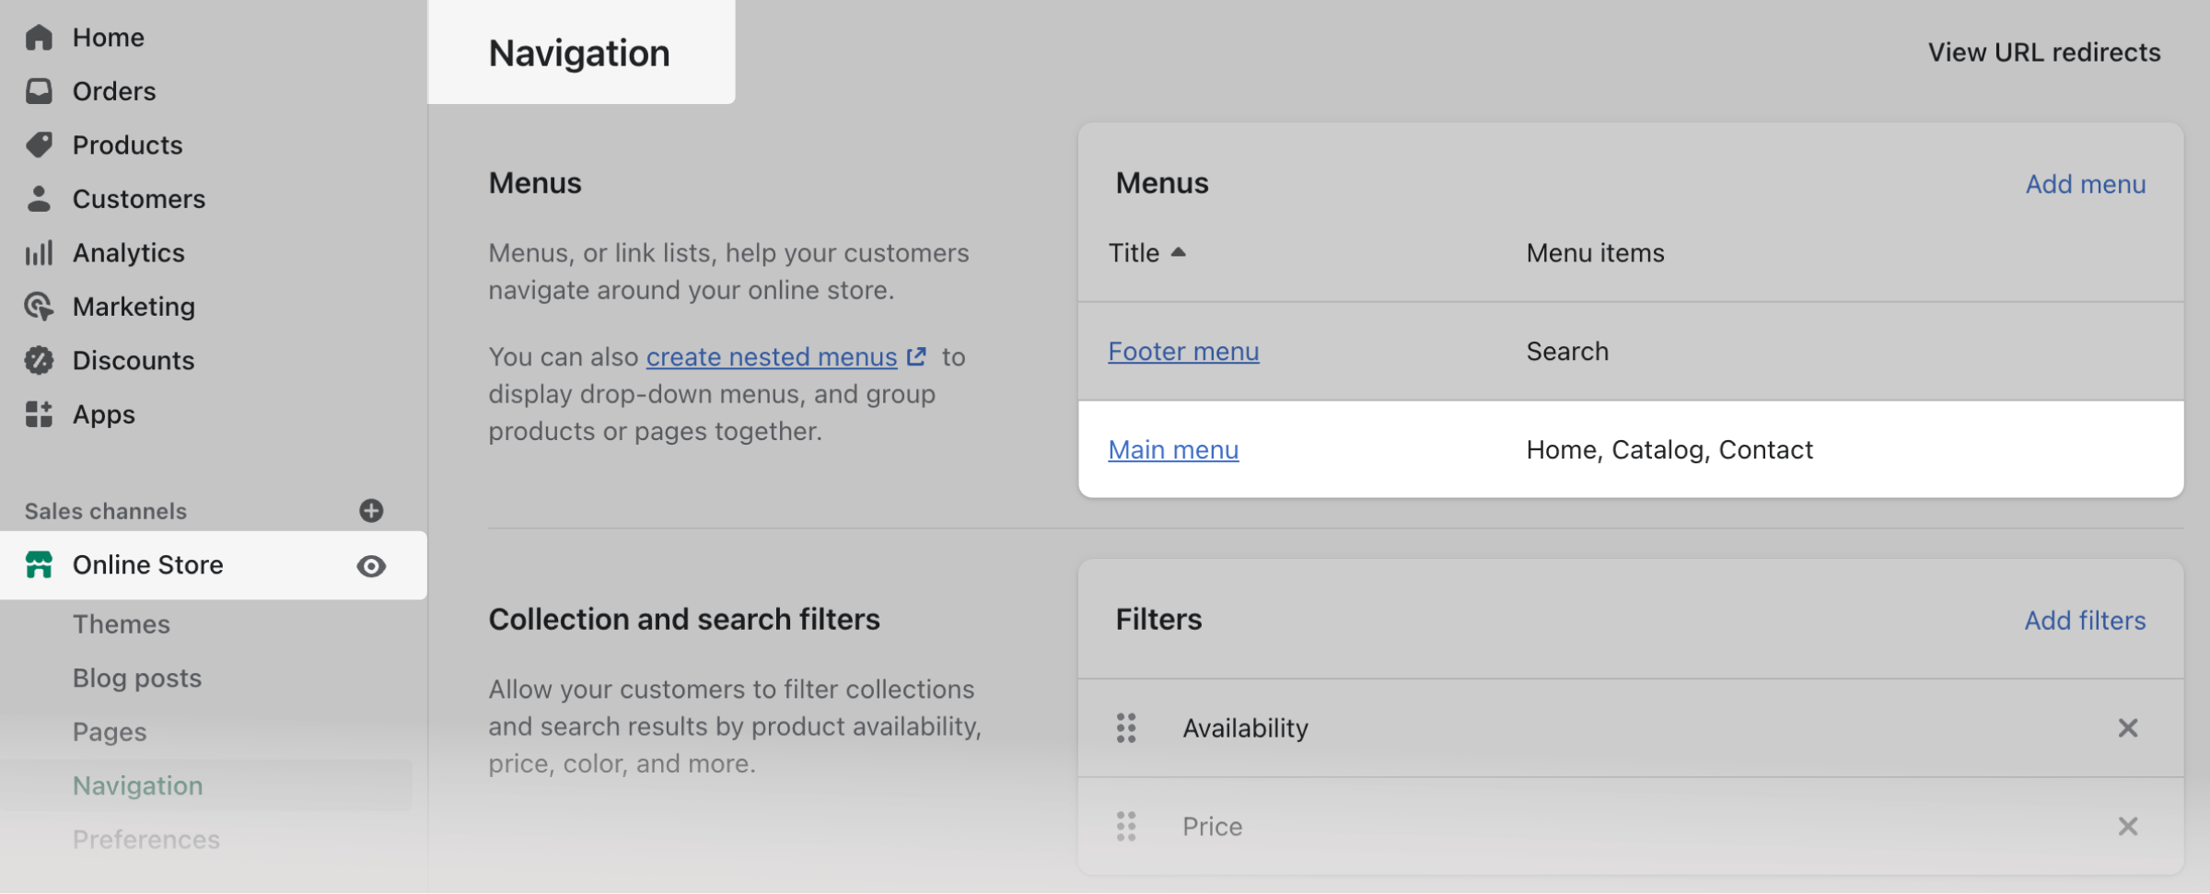
Task: Click the Discounts badge icon
Action: coord(39,360)
